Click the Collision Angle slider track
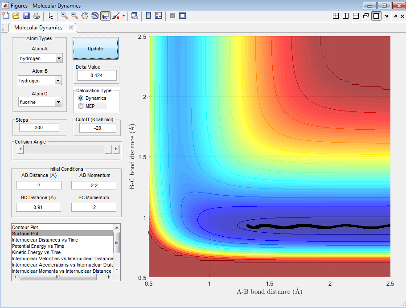 (65, 149)
